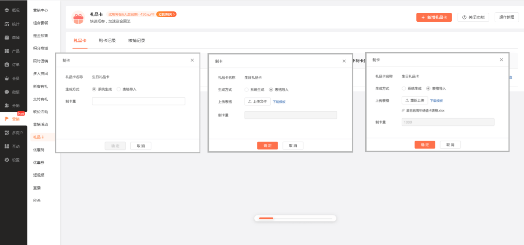Open 优惠券 menu item
The width and height of the screenshot is (524, 245).
39,163
